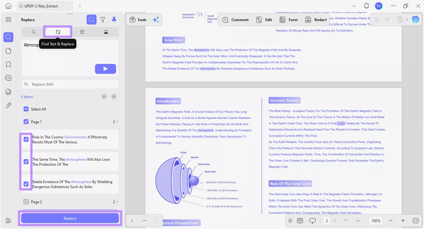Image resolution: width=424 pixels, height=229 pixels.
Task: Open the page layout view options
Action: click(x=300, y=221)
